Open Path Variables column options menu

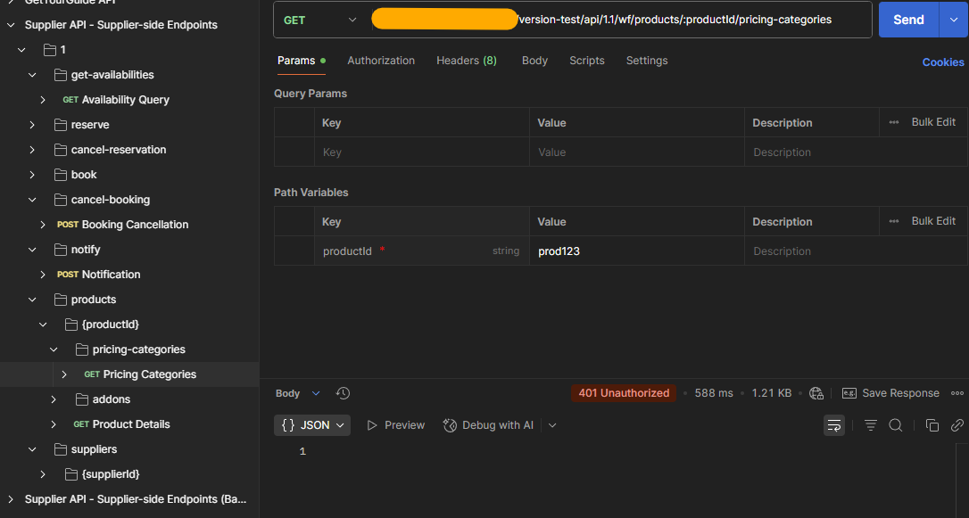pyautogui.click(x=894, y=221)
